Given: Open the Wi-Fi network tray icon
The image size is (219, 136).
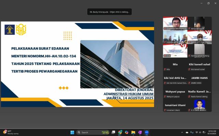Looking at the screenshot, I should pos(196,132).
